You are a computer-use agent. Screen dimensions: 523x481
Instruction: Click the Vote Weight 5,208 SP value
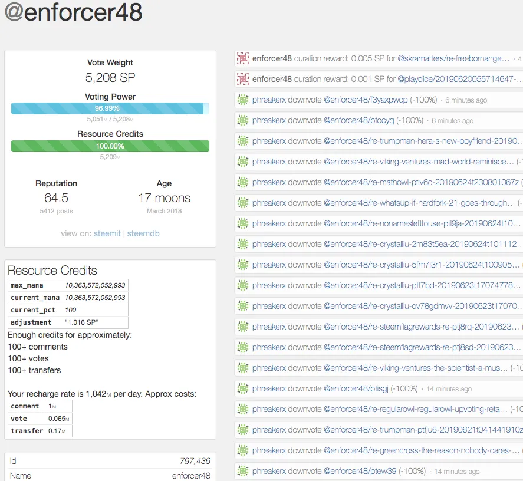110,78
